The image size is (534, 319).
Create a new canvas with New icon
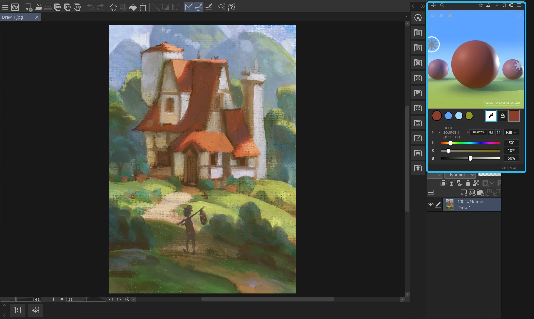point(29,7)
